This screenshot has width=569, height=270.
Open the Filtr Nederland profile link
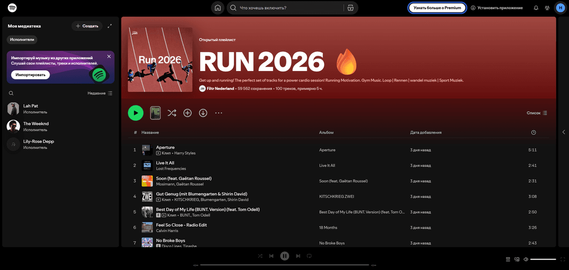220,88
